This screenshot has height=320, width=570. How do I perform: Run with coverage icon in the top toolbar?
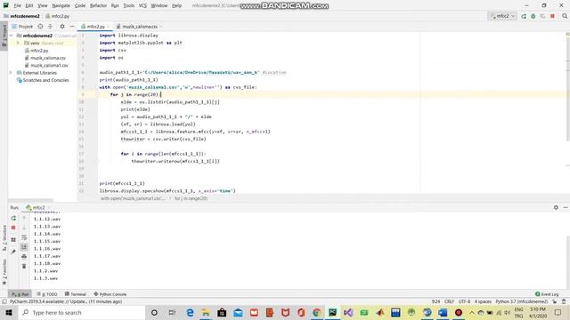tap(542, 16)
